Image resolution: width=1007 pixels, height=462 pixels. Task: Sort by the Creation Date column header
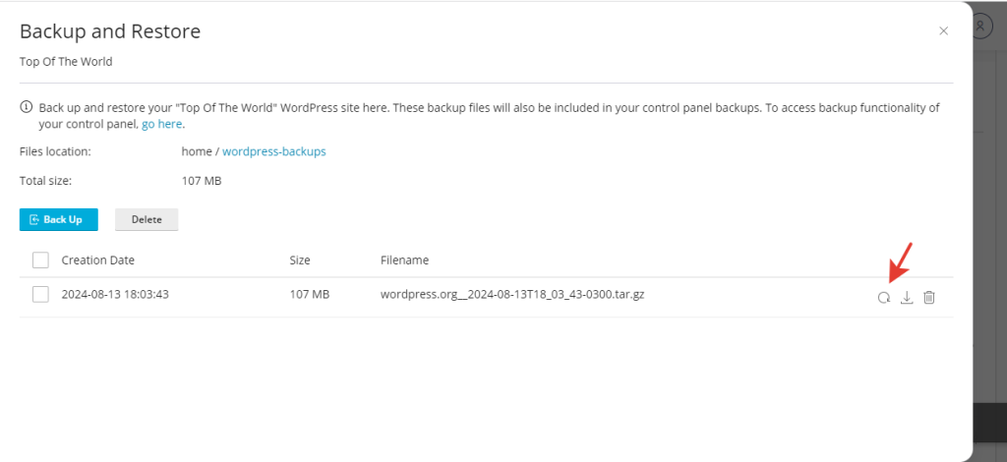98,260
